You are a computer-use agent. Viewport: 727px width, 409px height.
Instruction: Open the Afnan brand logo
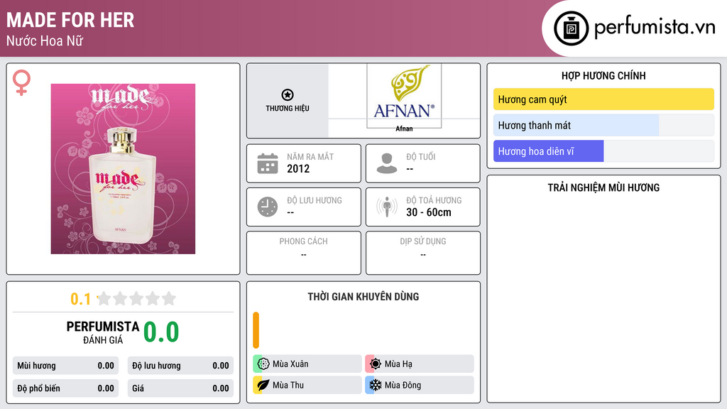[404, 97]
